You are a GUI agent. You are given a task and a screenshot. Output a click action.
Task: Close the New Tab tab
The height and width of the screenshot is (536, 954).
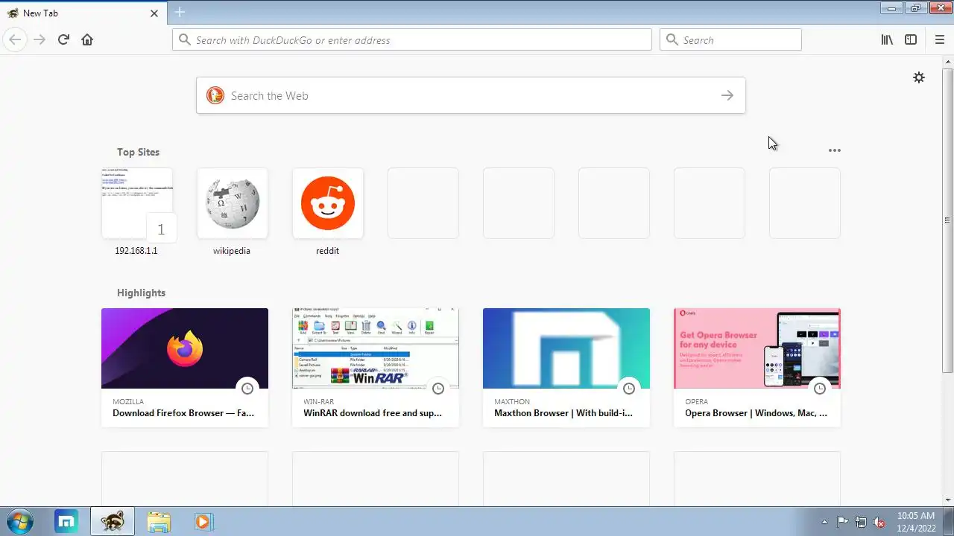(x=154, y=13)
